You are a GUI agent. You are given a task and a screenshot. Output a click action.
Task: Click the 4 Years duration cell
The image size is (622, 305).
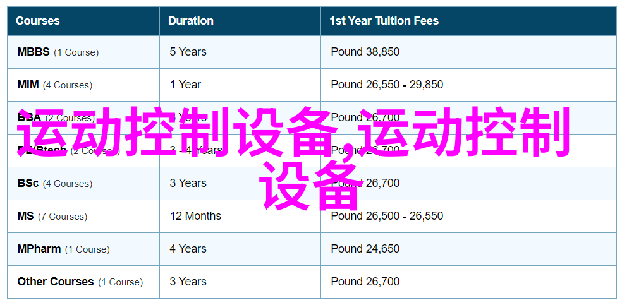188,249
